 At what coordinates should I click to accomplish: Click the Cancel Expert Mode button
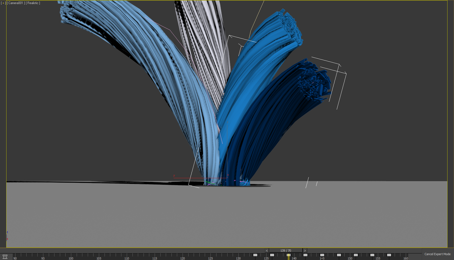437,254
